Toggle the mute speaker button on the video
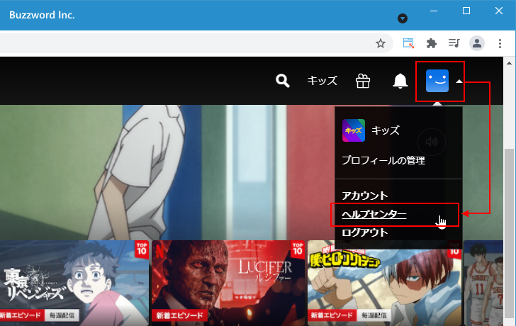This screenshot has width=516, height=326. tap(432, 142)
